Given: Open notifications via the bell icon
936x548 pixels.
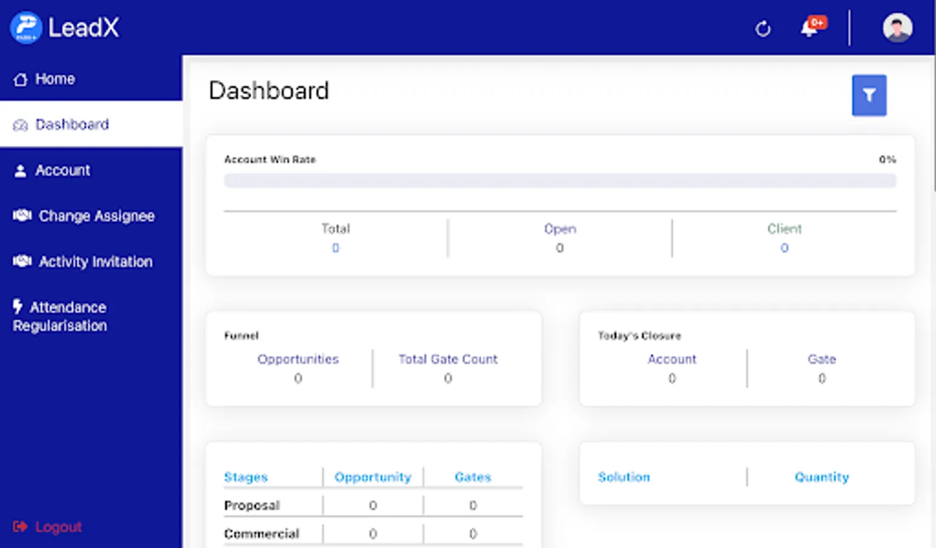Looking at the screenshot, I should click(809, 28).
